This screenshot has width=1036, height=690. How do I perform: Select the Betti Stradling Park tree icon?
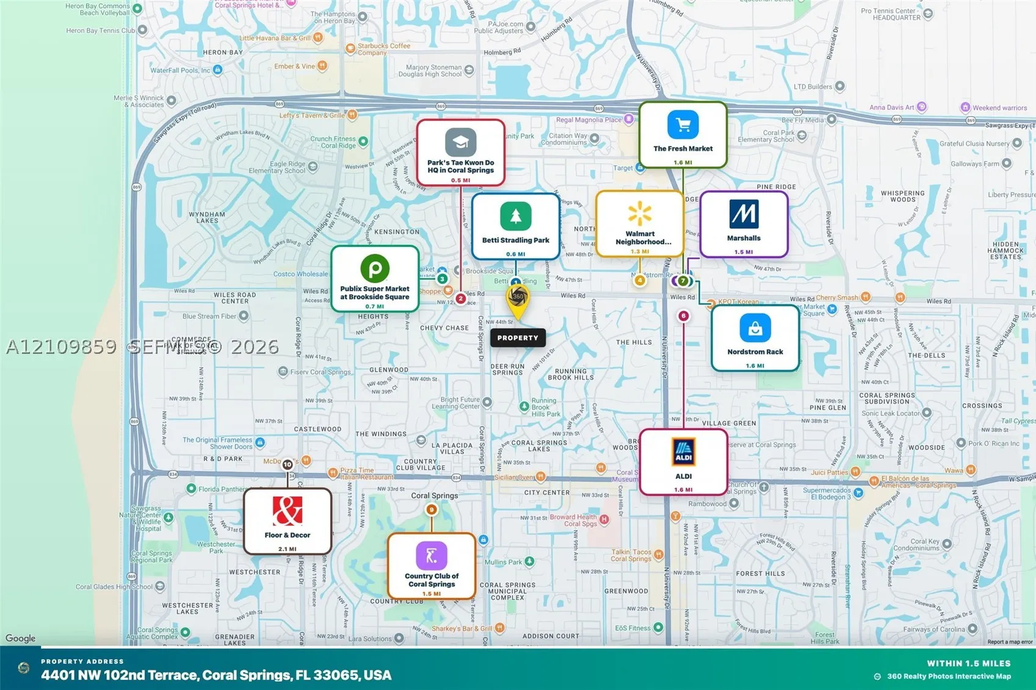516,216
